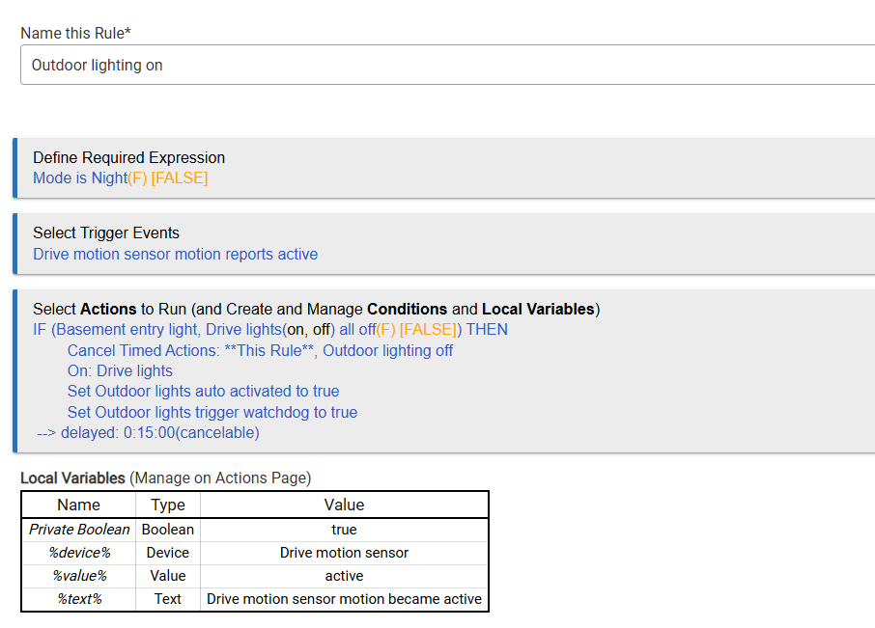Open the Select Trigger Events section
Screen dimensions: 875x628
point(105,232)
